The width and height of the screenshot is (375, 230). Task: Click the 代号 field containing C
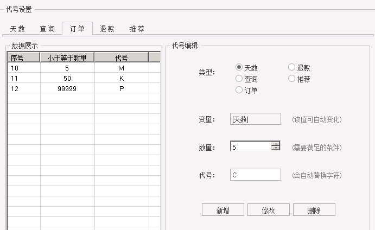coord(256,175)
